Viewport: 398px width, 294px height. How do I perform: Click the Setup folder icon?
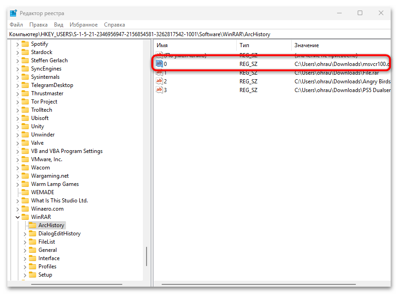coord(33,275)
